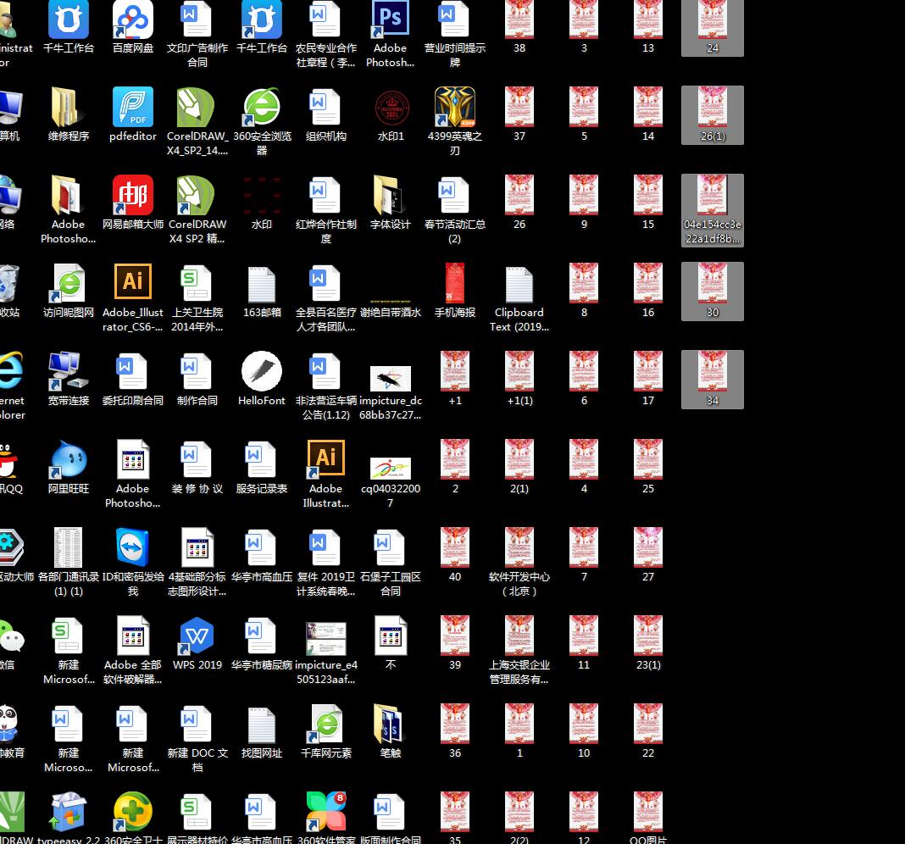
Task: Select the 163邮箱 text file
Action: (262, 284)
